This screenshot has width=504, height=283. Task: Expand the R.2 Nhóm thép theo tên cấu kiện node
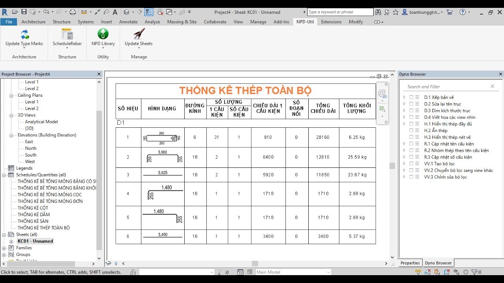pyautogui.click(x=404, y=150)
